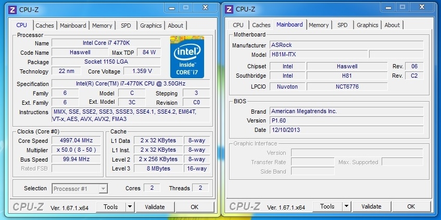This screenshot has width=441, height=220.
Task: Minimize the left CPU-Z window
Action: click(172, 8)
